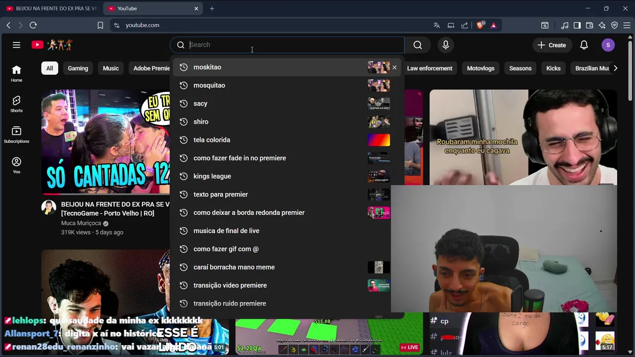Screen dimensions: 635x357
Task: Open the notifications bell
Action: [x=584, y=45]
